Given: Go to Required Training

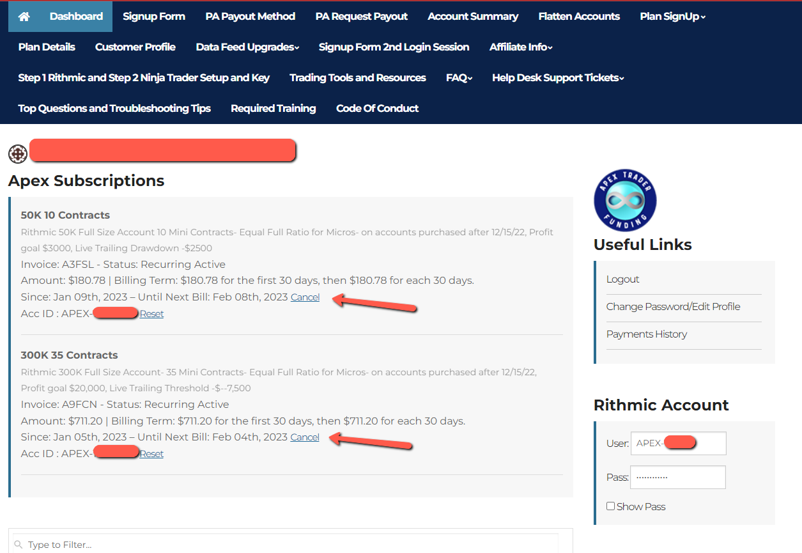Looking at the screenshot, I should pos(274,109).
